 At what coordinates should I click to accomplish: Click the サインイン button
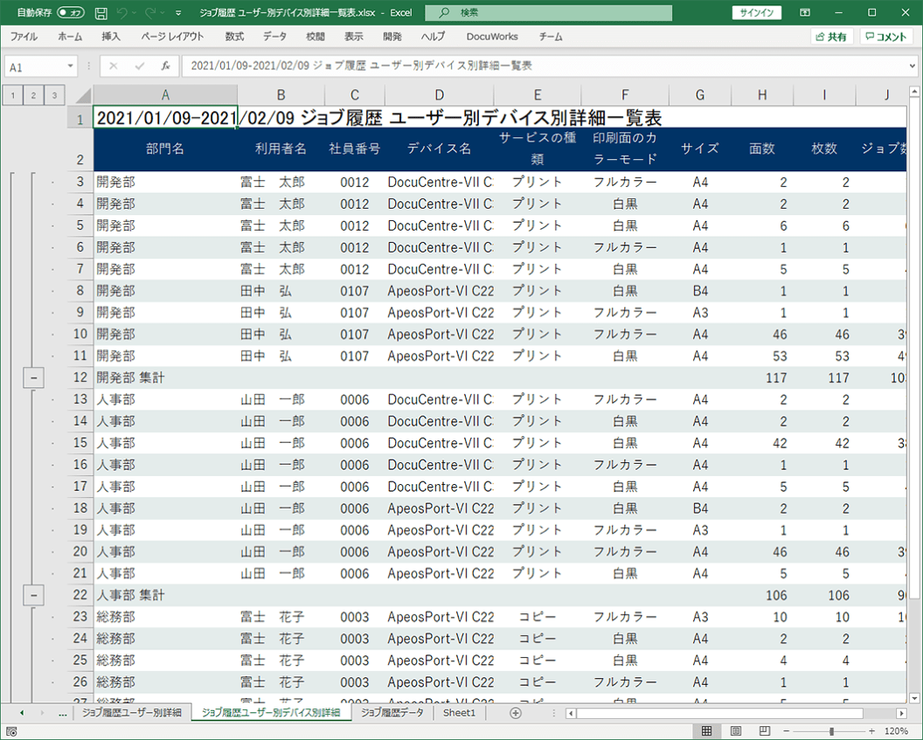756,12
